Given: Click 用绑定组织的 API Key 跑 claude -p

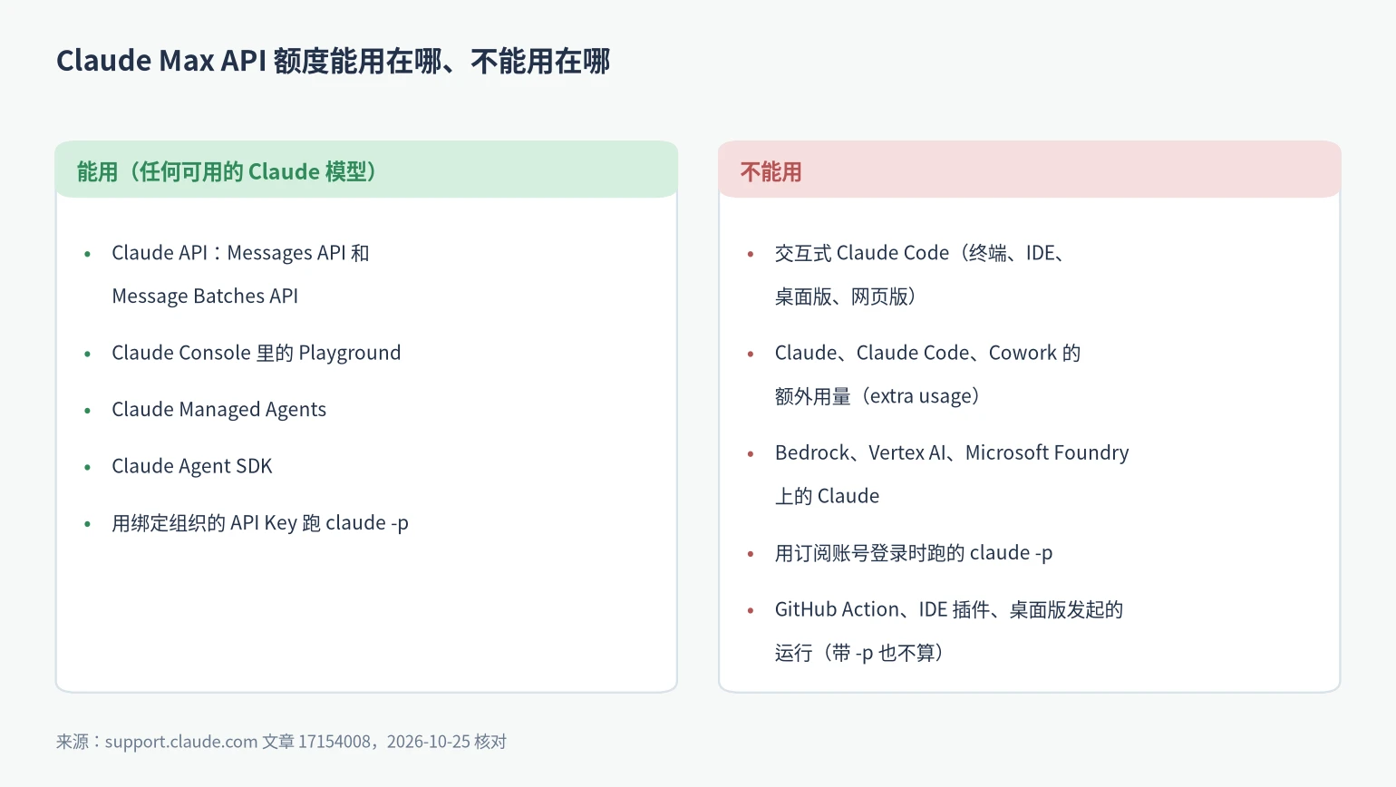Looking at the screenshot, I should [260, 523].
